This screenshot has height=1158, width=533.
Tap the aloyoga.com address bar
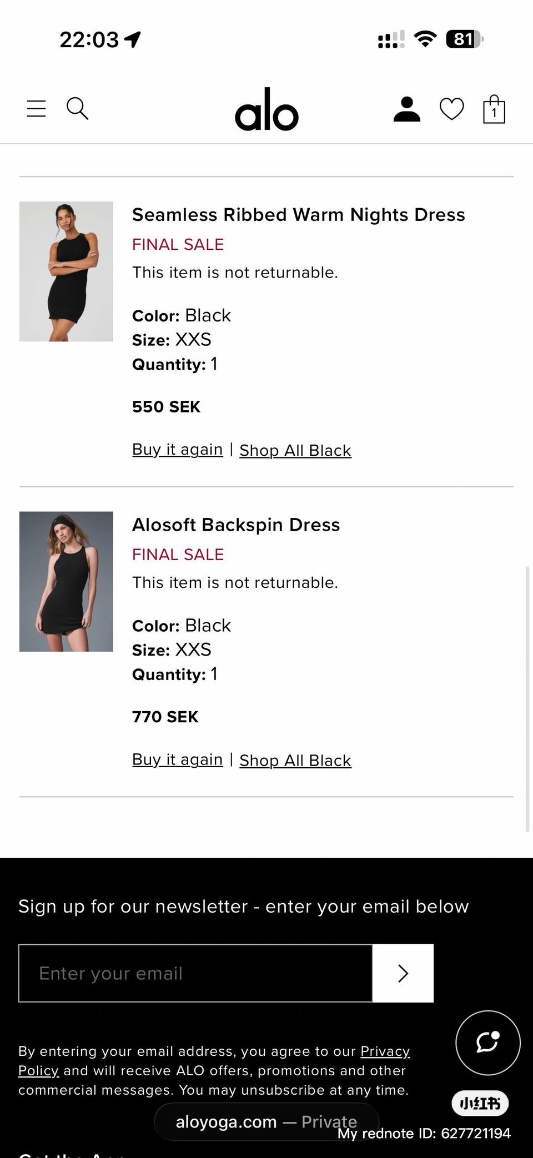(266, 1121)
